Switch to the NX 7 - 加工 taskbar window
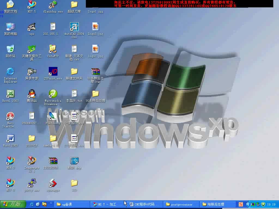The image size is (279, 209). [108, 204]
